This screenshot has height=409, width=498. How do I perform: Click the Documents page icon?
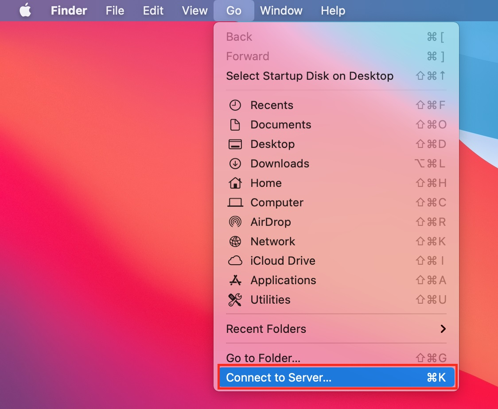[235, 125]
